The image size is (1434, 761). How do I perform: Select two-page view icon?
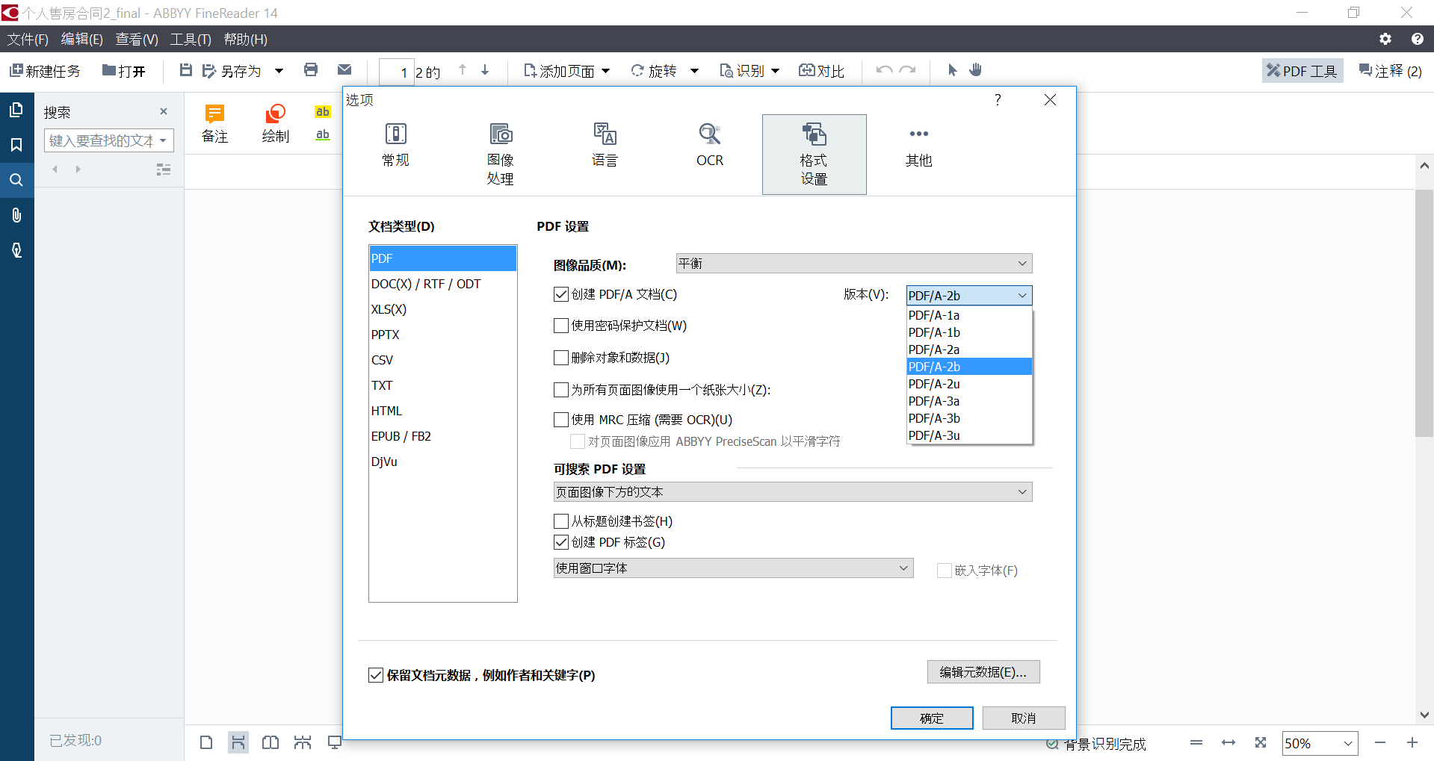pyautogui.click(x=271, y=742)
